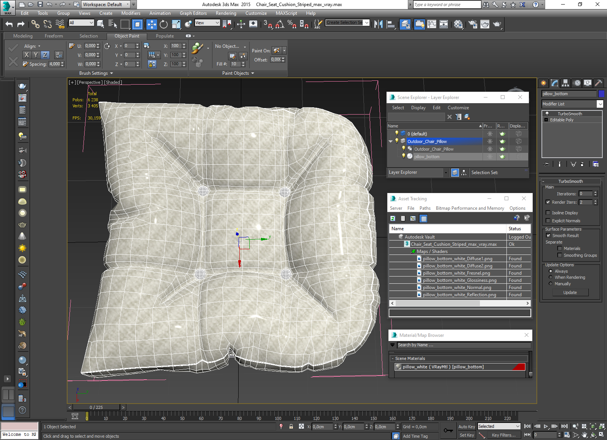Open the Hierarchy command panel tab
Screen dimensions: 607x440
[x=566, y=83]
